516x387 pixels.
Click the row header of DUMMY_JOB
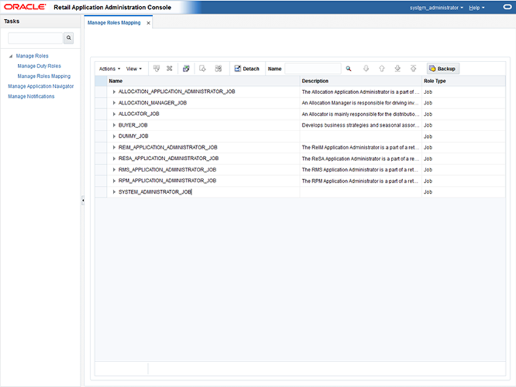101,136
